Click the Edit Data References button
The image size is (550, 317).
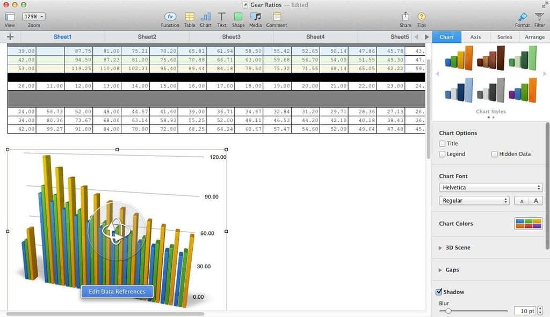pyautogui.click(x=117, y=291)
